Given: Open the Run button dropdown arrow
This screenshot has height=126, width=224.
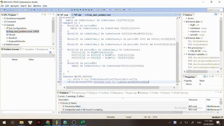Looking at the screenshot, I should coord(80,10).
